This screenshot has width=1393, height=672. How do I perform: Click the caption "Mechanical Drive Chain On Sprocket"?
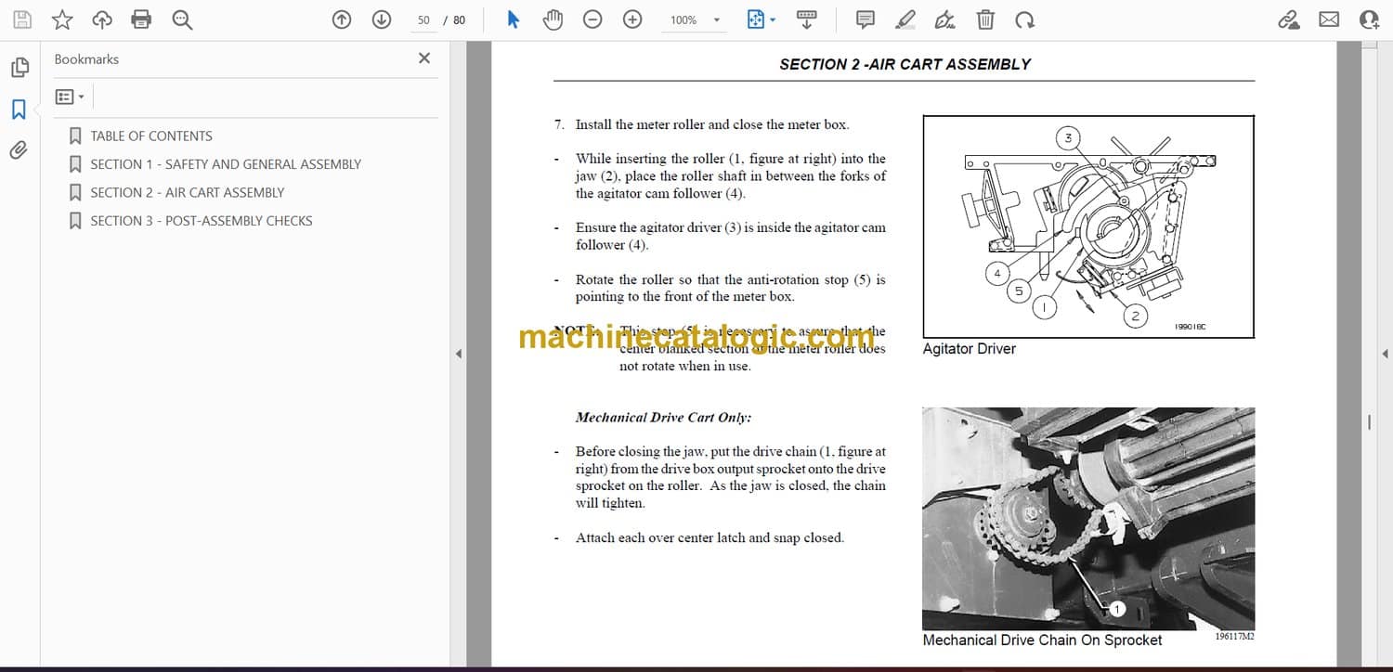[1043, 640]
